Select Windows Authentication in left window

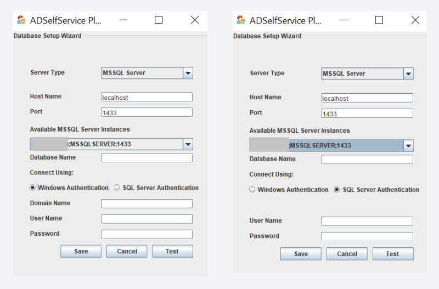coord(33,188)
